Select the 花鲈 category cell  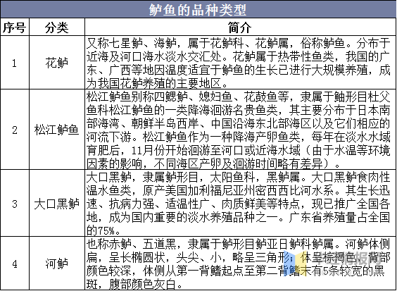coord(57,62)
